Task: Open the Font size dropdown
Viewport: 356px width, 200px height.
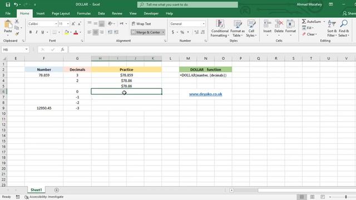Action: tap(68, 24)
